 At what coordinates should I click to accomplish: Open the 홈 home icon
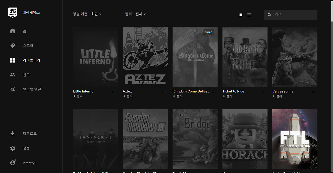pyautogui.click(x=12, y=31)
